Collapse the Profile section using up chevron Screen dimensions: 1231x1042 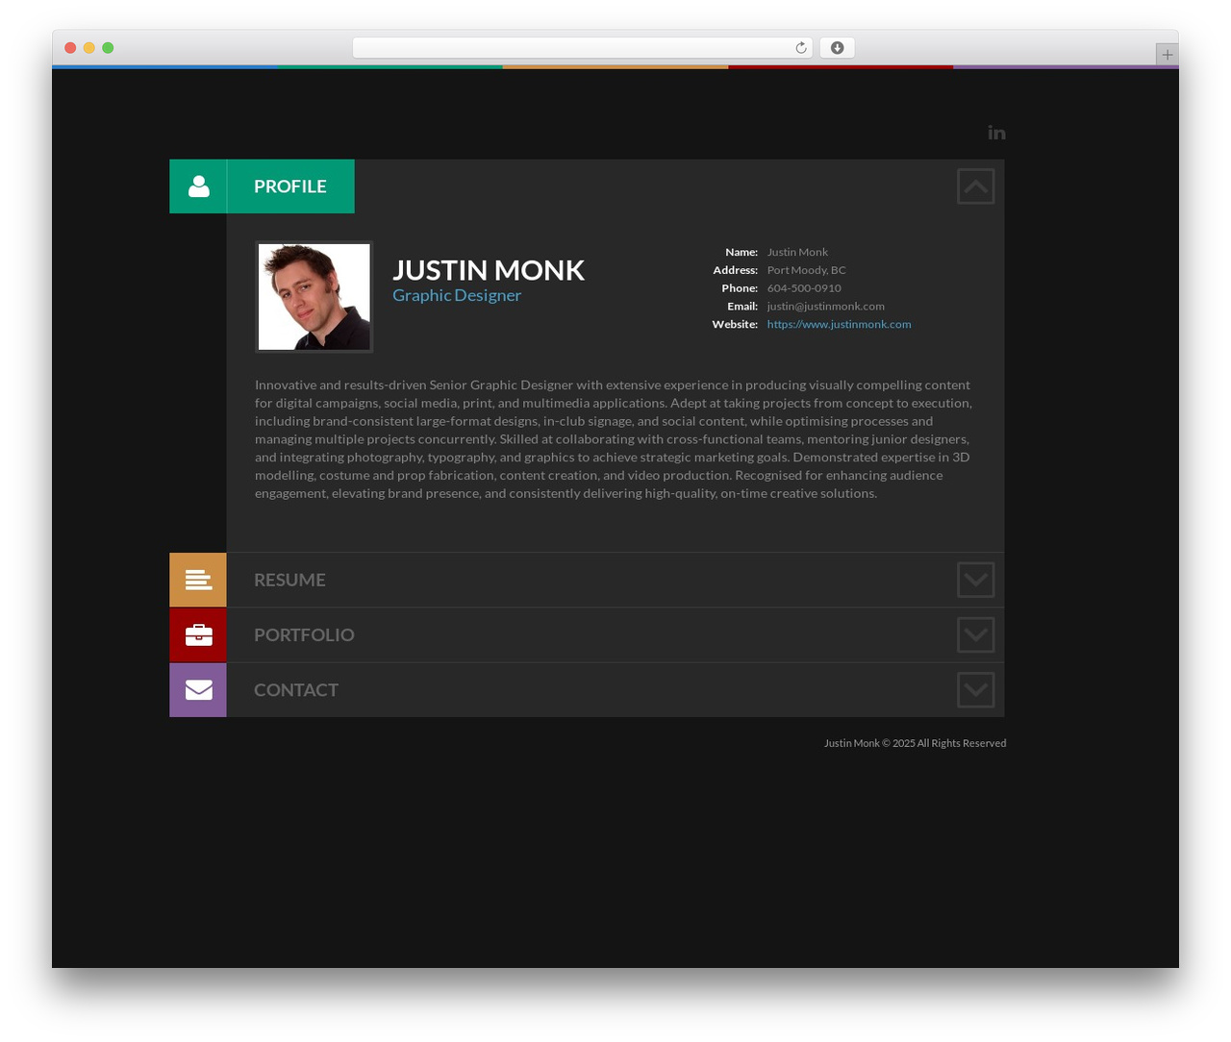[x=975, y=186]
